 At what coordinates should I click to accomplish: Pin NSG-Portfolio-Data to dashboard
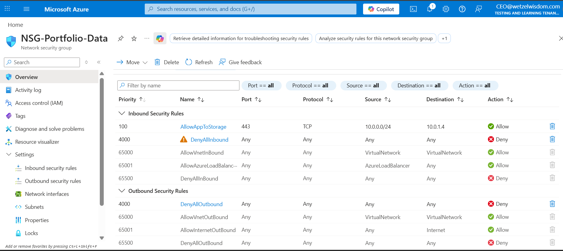(121, 39)
